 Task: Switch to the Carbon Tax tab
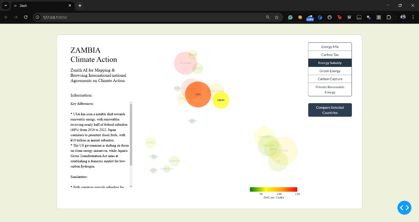coord(330,55)
